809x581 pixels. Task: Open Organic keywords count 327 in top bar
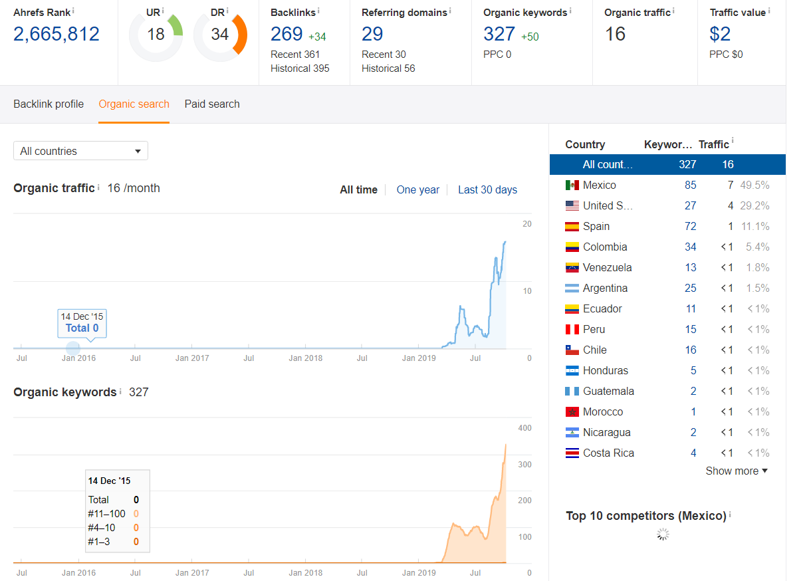point(499,34)
